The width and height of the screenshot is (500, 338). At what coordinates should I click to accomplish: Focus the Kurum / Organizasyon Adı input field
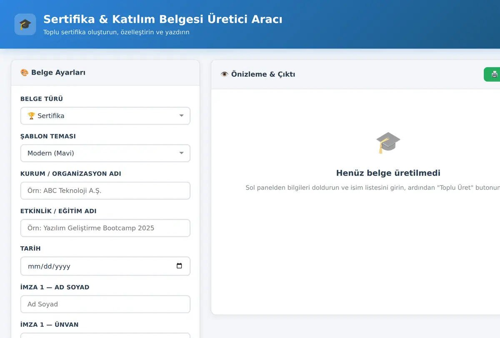coord(105,190)
